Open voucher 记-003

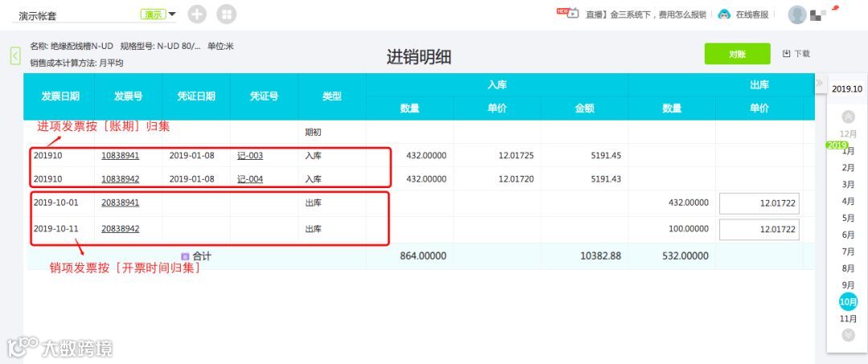250,156
